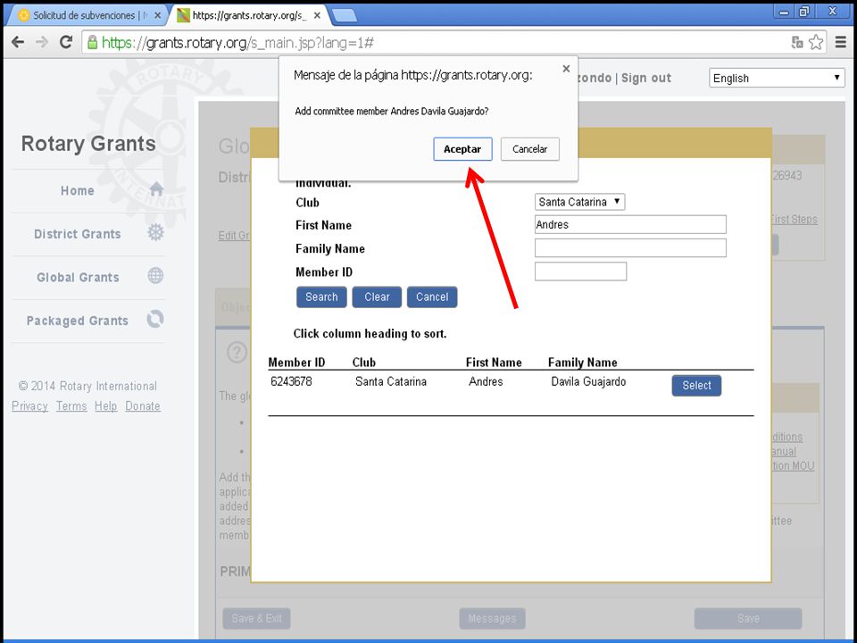Viewport: 857px width, 643px height.
Task: Close the page message dialog with X
Action: coord(566,69)
